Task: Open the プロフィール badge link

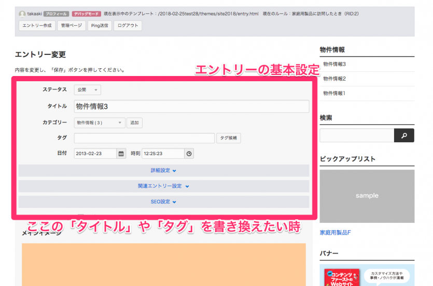Action: click(55, 14)
